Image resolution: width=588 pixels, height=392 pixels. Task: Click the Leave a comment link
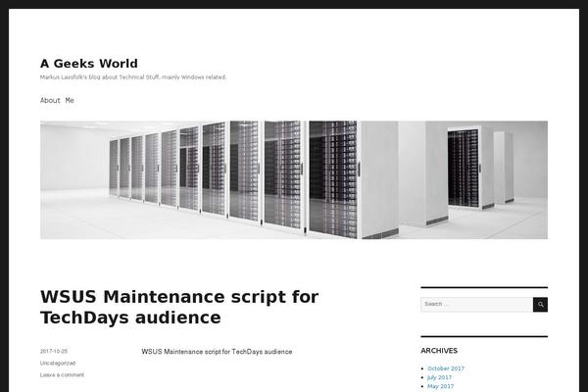[x=63, y=374]
